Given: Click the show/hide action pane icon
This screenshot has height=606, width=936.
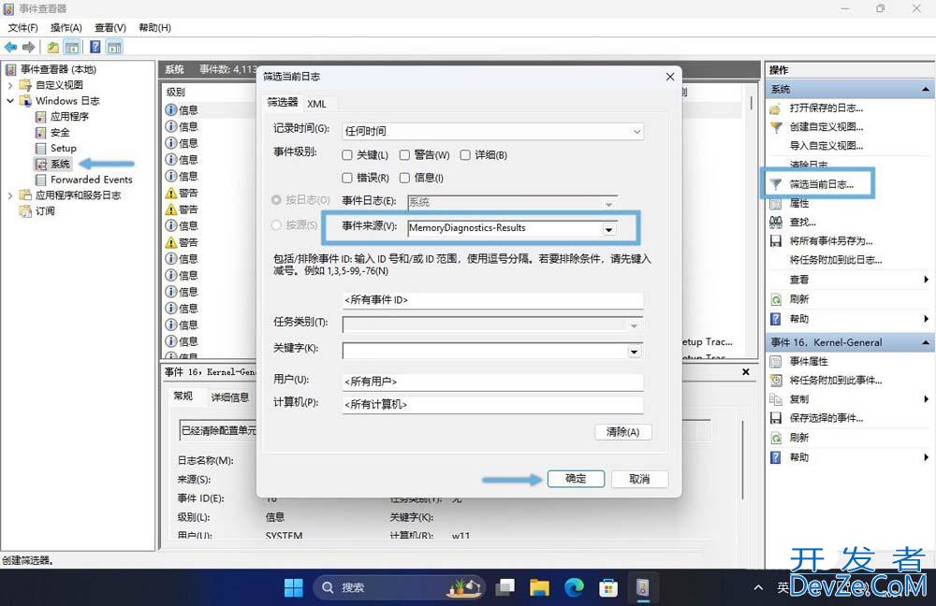Looking at the screenshot, I should point(114,47).
